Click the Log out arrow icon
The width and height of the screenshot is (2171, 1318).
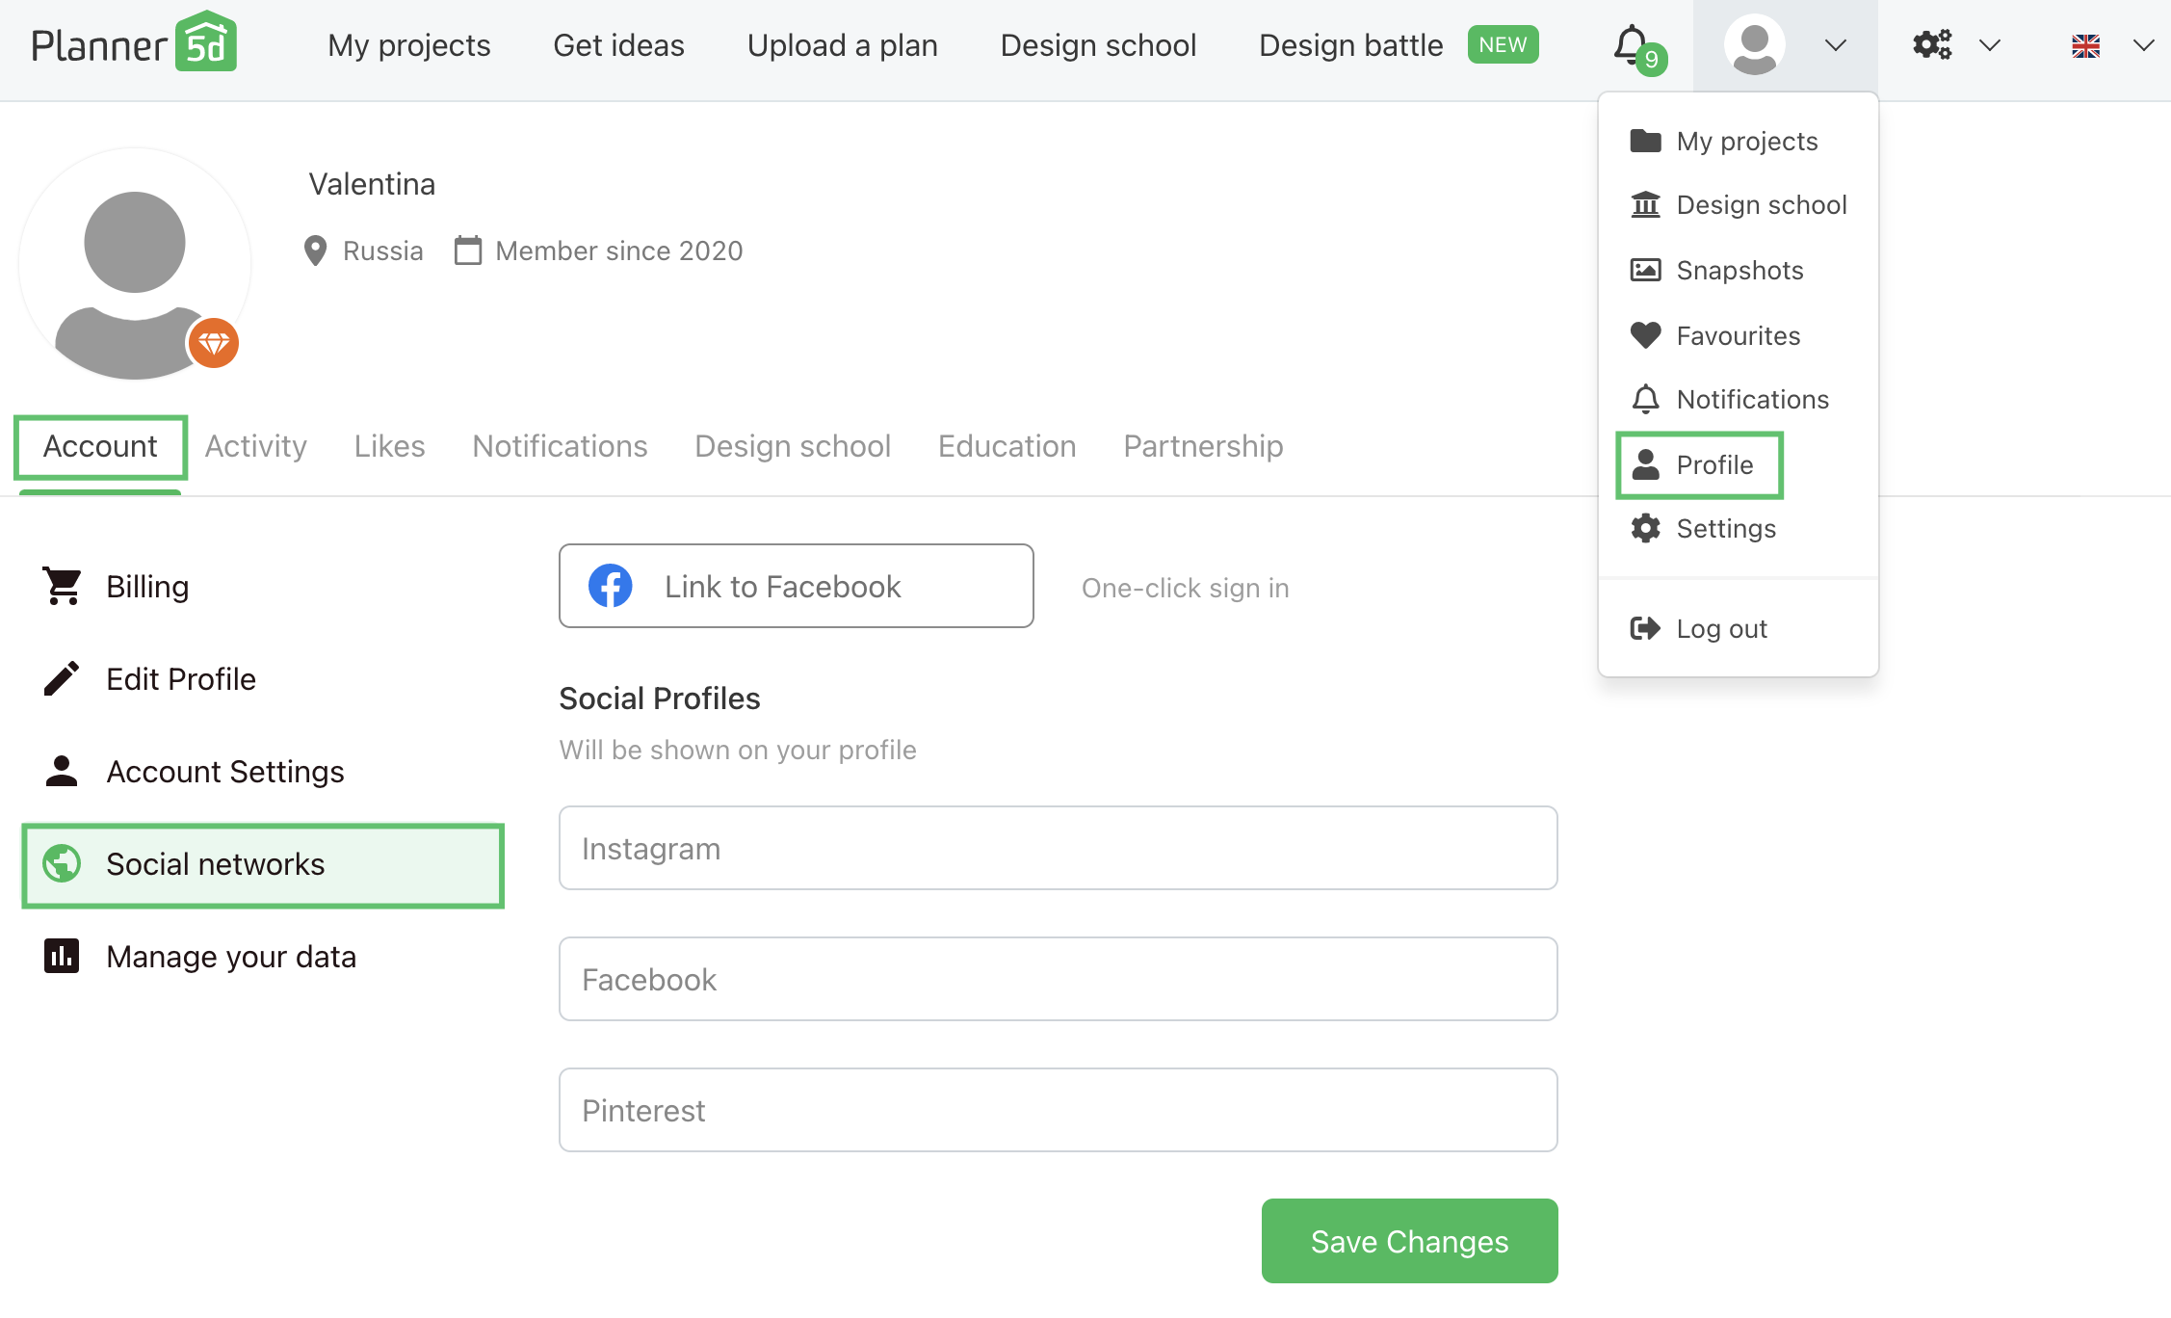1645,628
